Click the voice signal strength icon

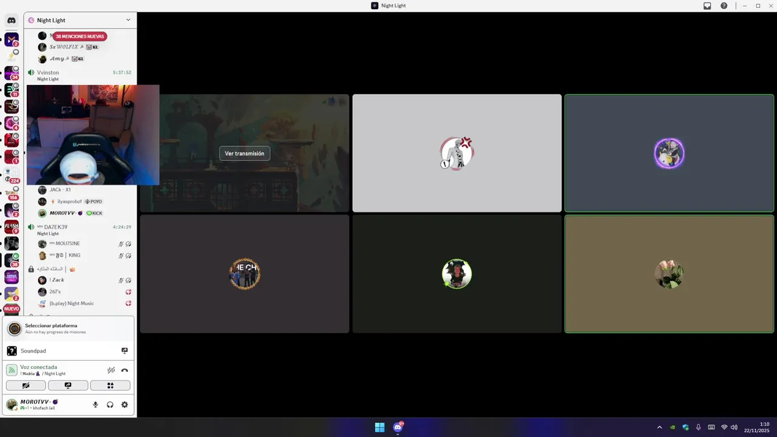pyautogui.click(x=12, y=370)
